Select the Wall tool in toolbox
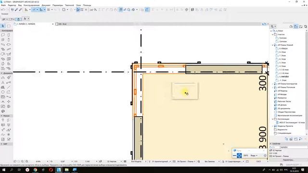The height and width of the screenshot is (173, 308). click(x=3, y=35)
